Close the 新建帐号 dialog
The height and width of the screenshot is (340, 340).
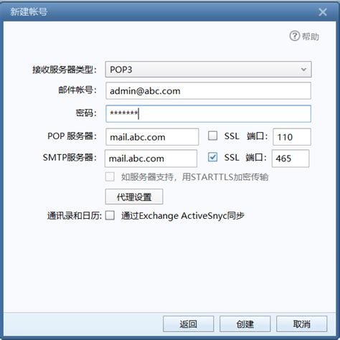click(323, 11)
